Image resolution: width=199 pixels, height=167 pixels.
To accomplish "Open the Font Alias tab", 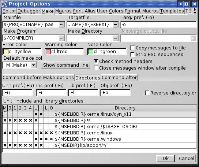I will point(84,11).
